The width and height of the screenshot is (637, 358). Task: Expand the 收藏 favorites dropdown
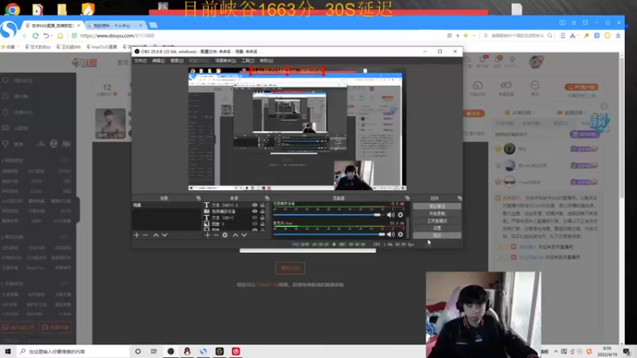18,47
